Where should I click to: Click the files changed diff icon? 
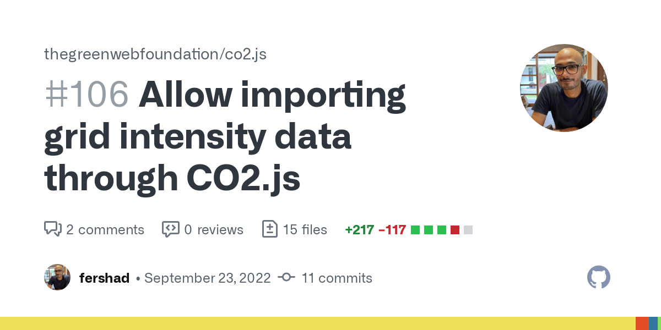tap(269, 229)
